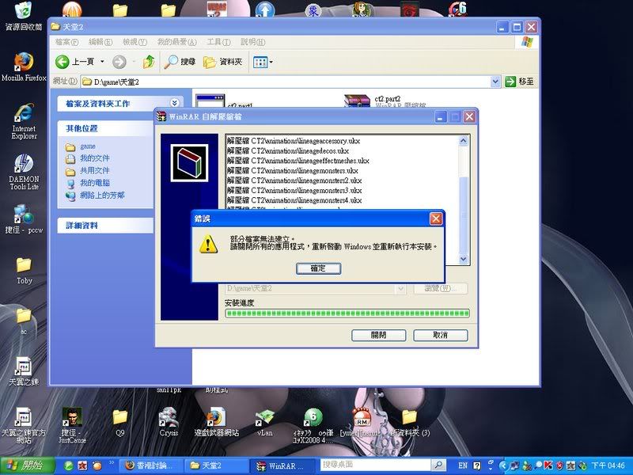Screen dimensions: 633x475
Task: Open the Crysis desktop shortcut
Action: tap(169, 417)
